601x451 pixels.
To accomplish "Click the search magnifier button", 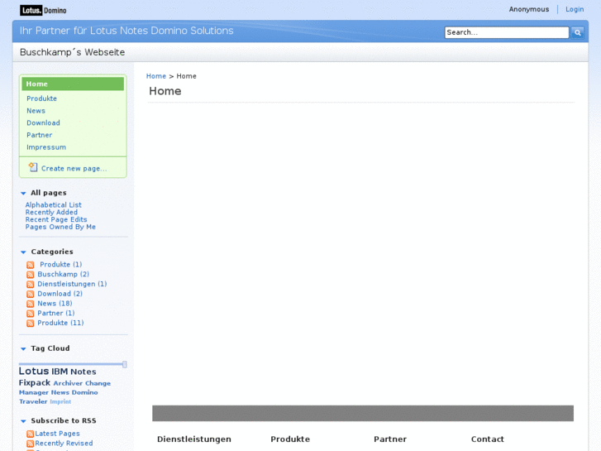I will [577, 32].
